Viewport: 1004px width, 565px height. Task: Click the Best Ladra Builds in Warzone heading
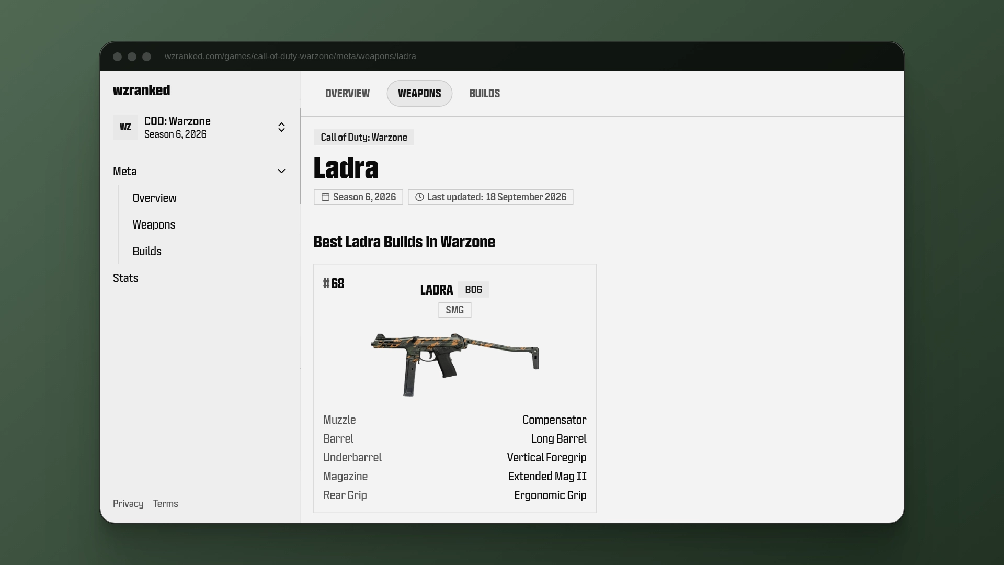404,242
